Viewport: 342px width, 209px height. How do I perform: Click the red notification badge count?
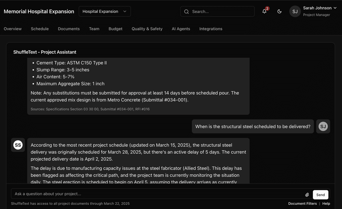(x=267, y=9)
